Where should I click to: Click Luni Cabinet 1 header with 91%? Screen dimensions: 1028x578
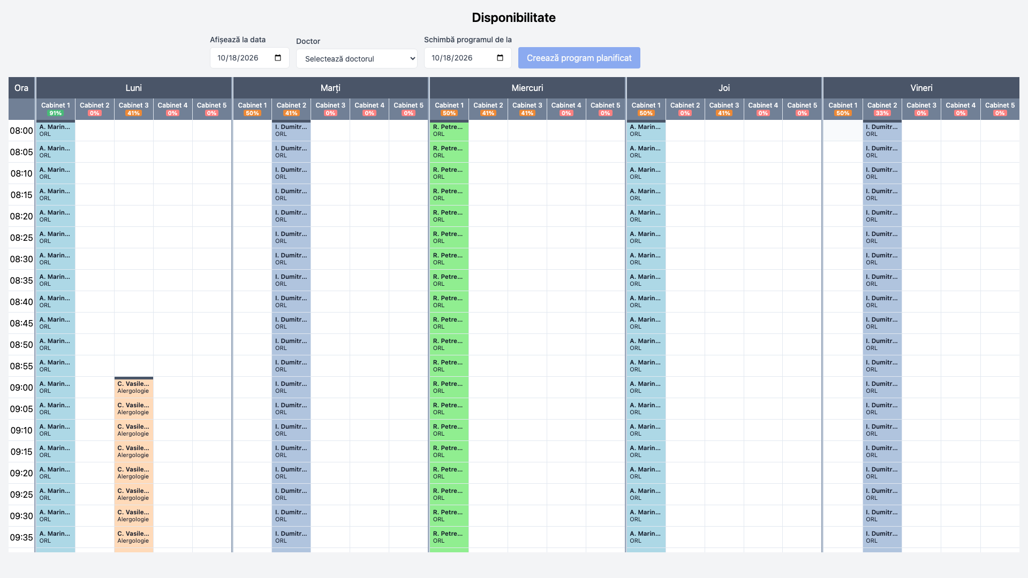click(56, 109)
